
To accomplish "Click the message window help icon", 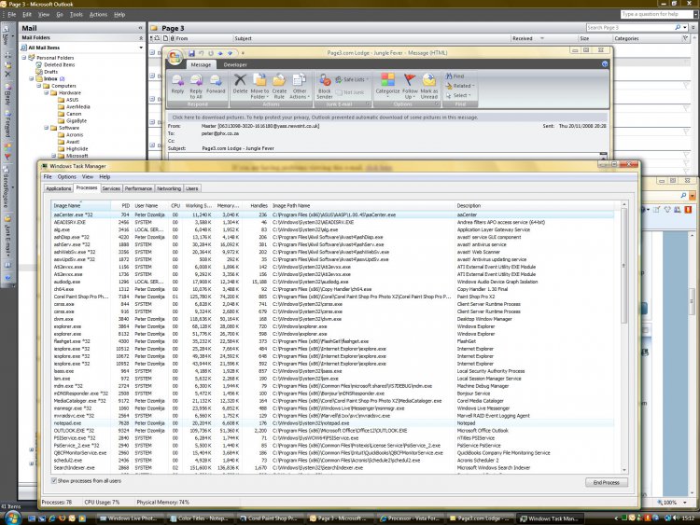I will (605, 64).
